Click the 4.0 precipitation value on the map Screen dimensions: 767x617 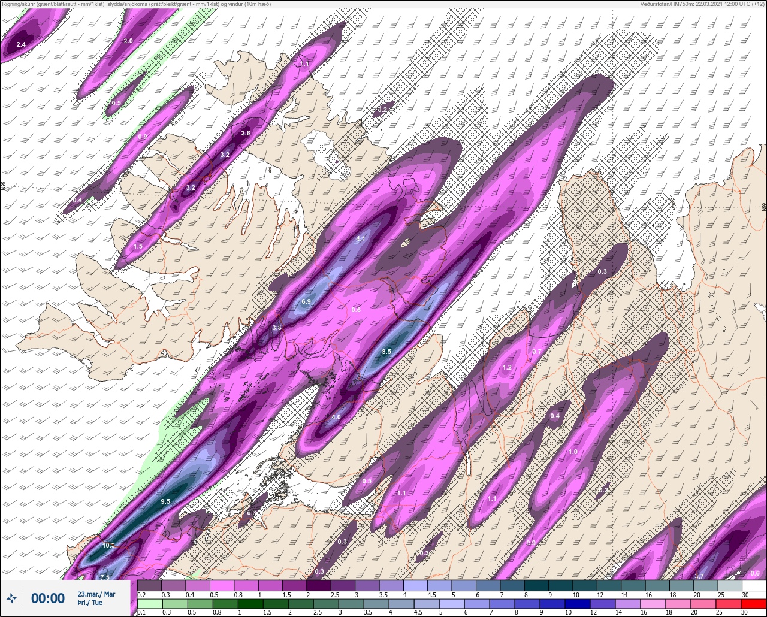click(336, 417)
